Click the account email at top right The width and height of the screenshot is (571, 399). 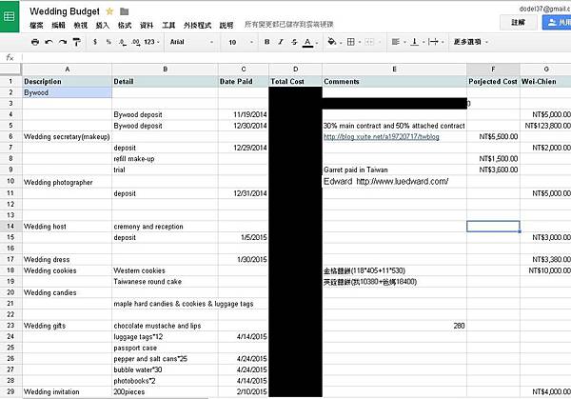click(x=544, y=9)
